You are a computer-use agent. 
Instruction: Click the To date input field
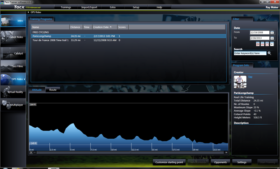click(x=260, y=38)
